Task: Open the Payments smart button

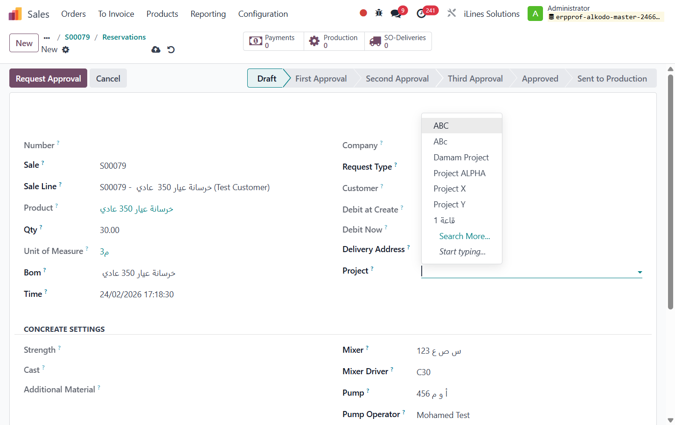Action: [x=273, y=41]
